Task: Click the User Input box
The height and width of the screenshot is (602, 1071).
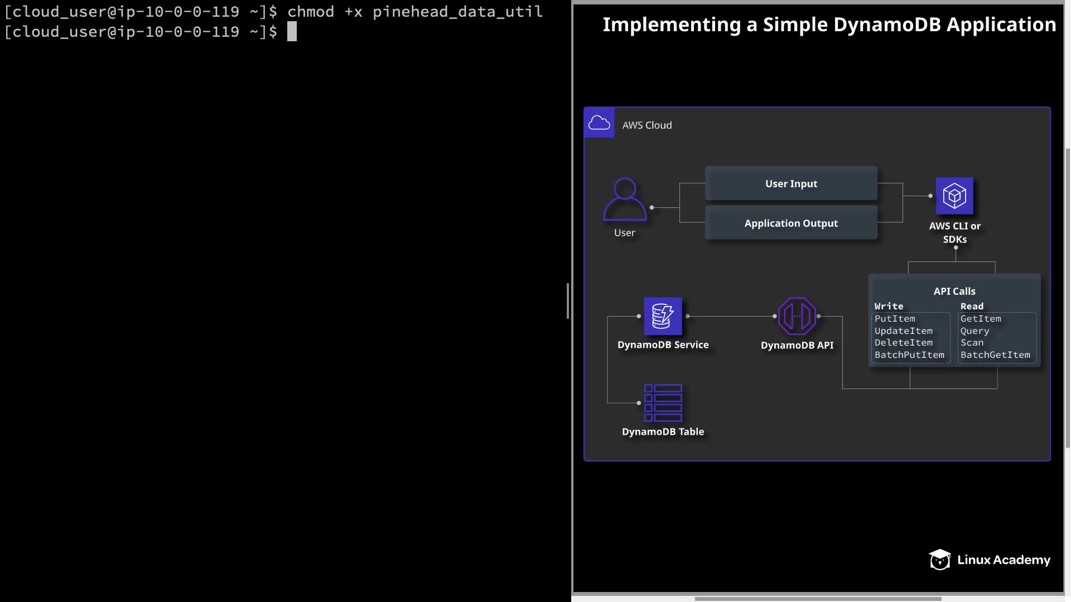Action: point(791,183)
